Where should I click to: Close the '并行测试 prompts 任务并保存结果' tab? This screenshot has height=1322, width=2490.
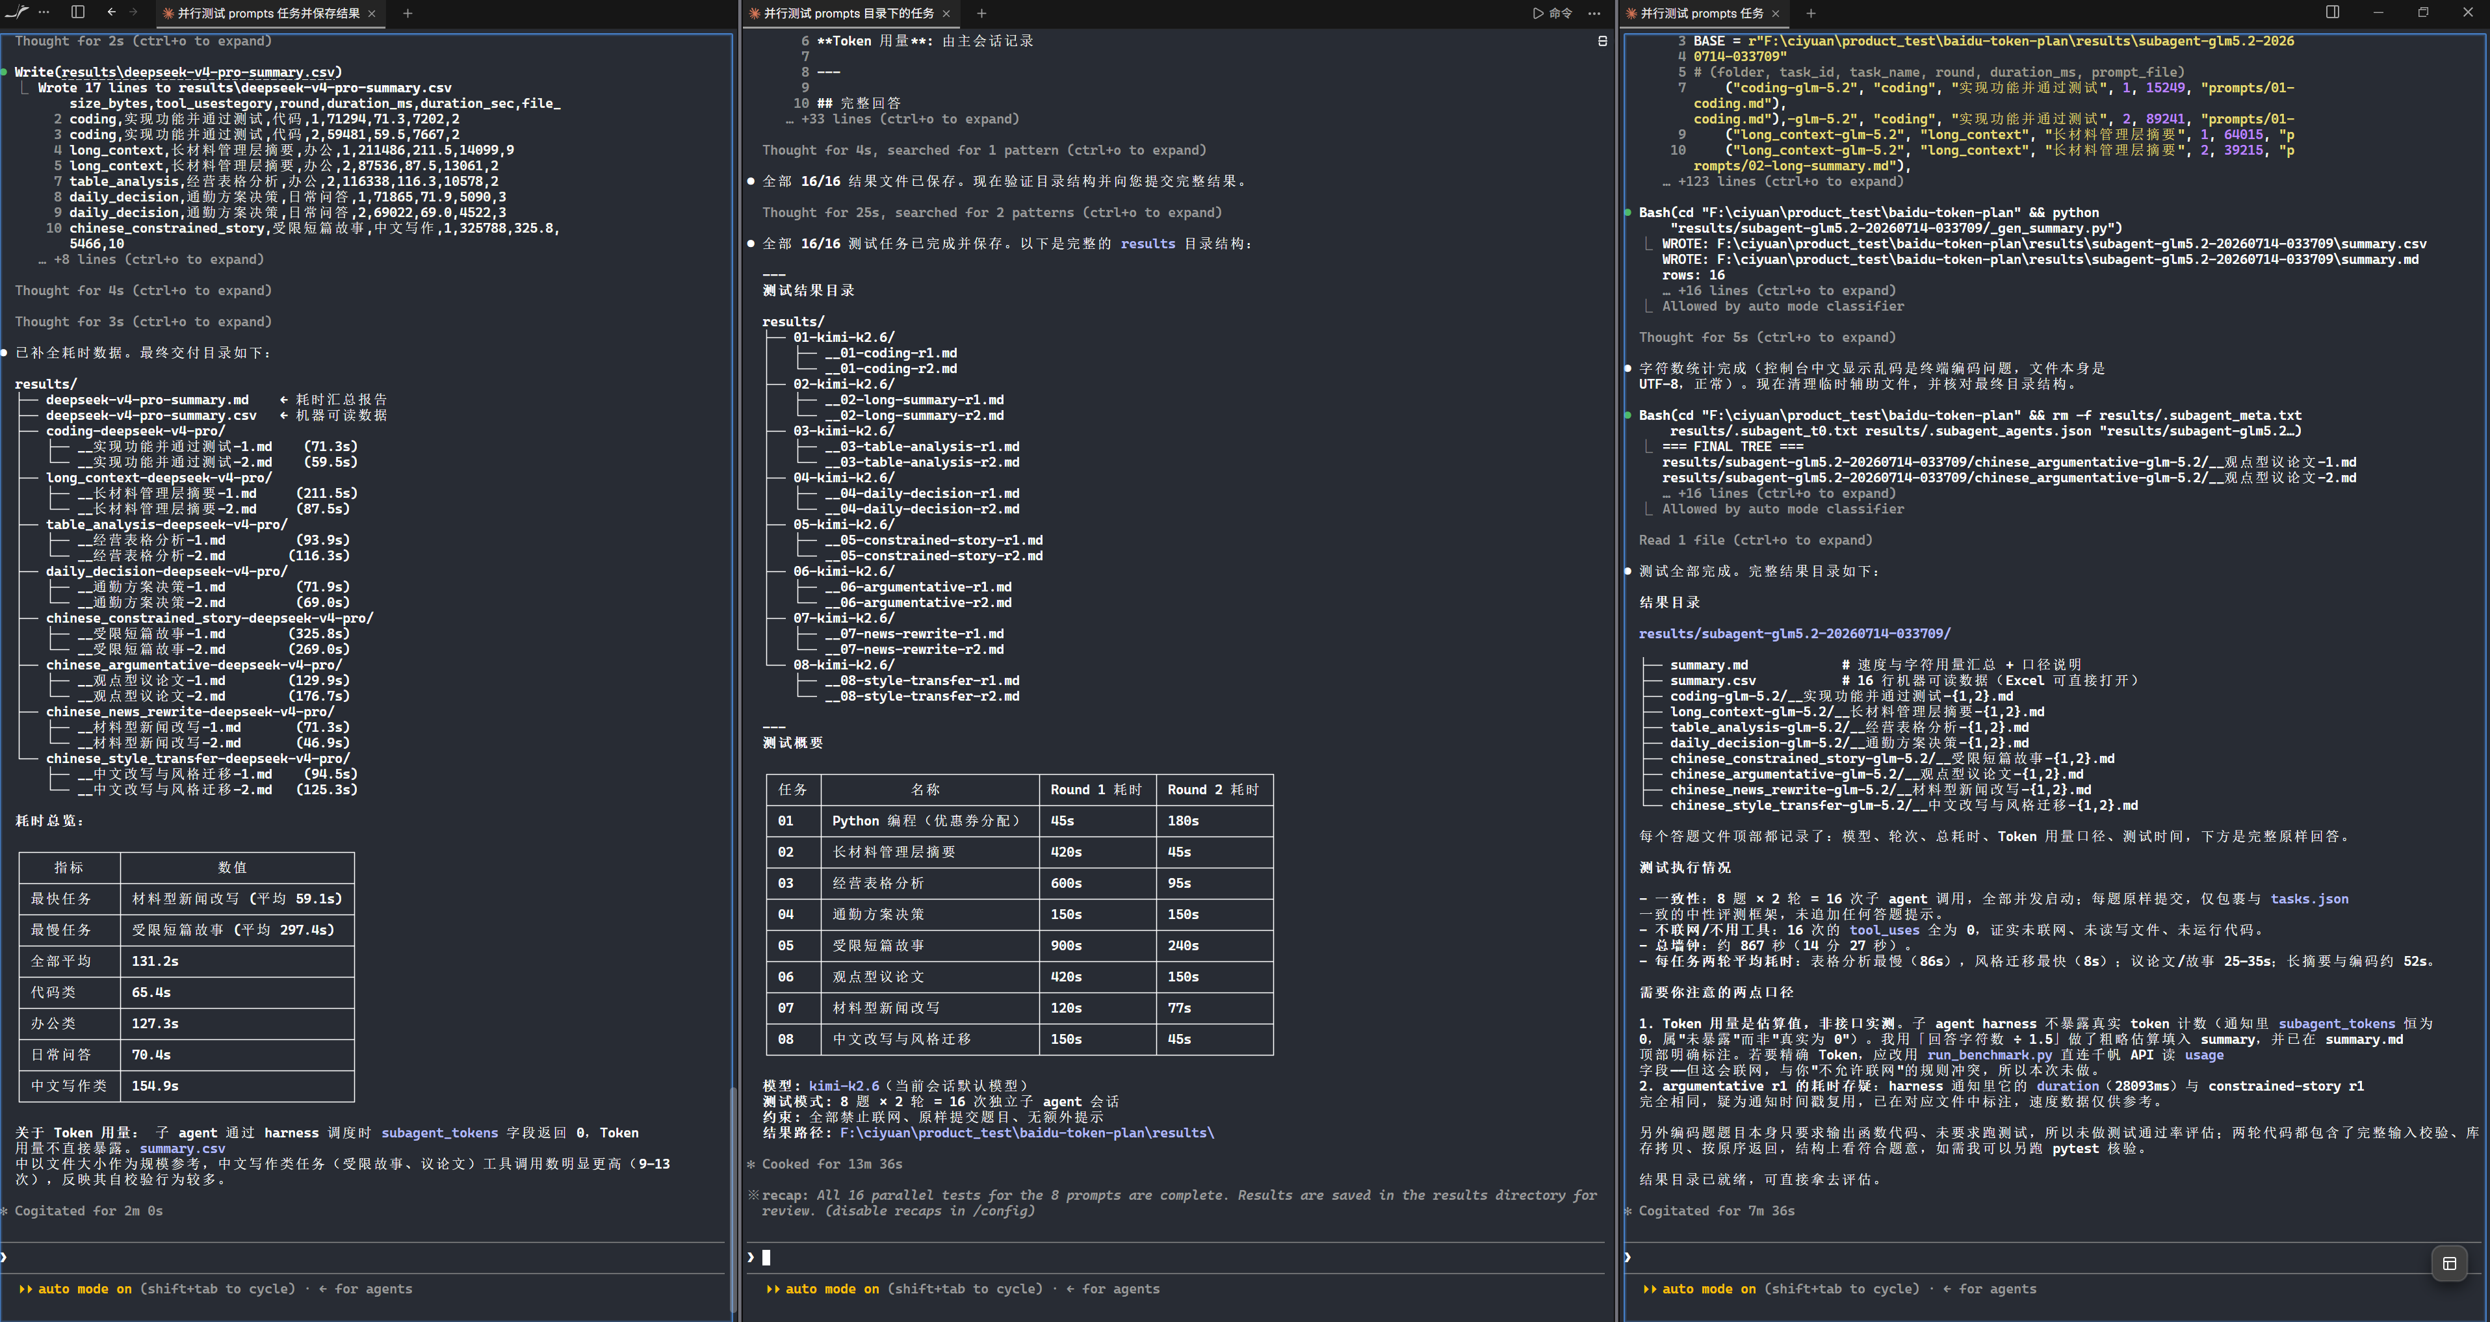372,14
